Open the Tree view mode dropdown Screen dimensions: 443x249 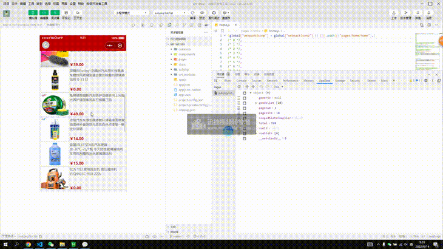pyautogui.click(x=279, y=87)
